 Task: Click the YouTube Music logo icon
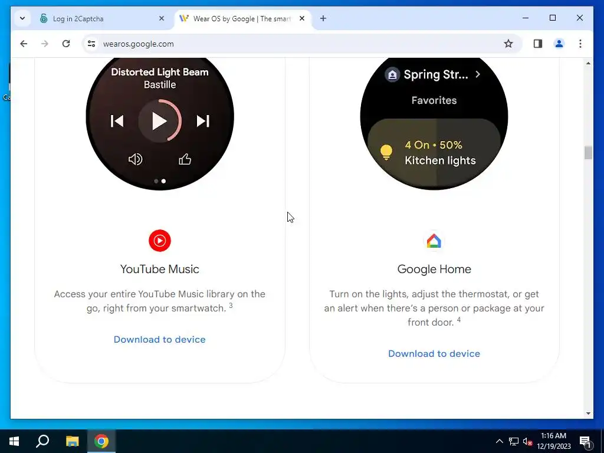(x=159, y=241)
